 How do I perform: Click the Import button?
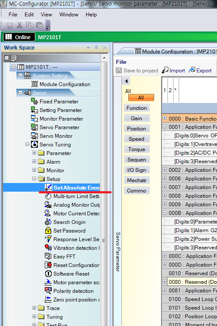point(174,71)
